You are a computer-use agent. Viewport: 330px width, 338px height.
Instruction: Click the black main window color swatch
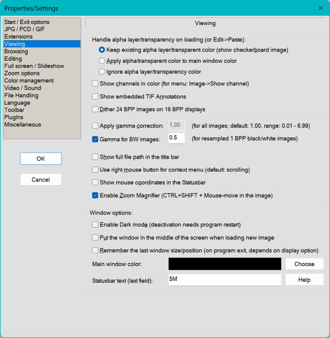pyautogui.click(x=225, y=264)
